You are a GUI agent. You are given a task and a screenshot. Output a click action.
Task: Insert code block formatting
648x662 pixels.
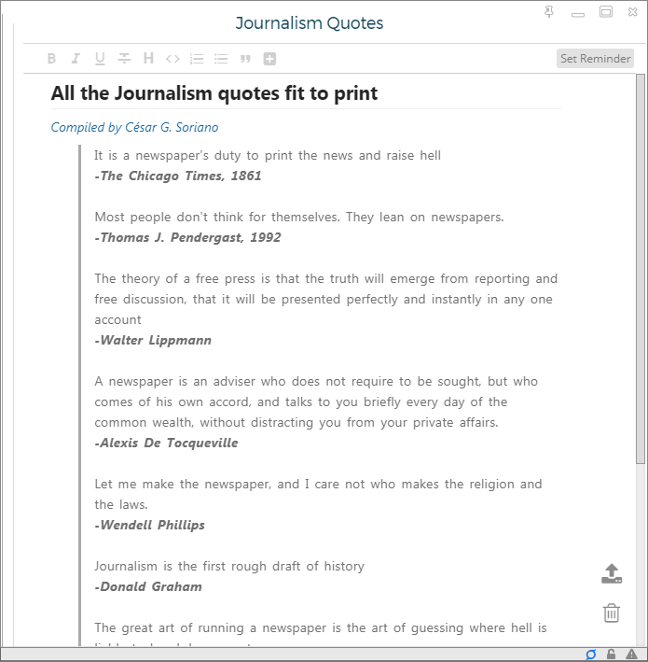pos(172,59)
